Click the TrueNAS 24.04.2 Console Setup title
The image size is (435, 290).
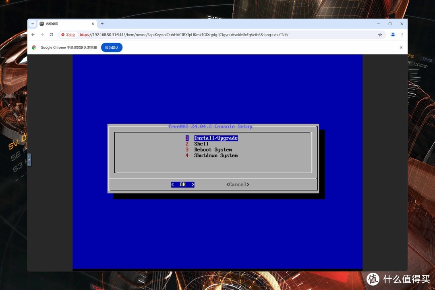pos(210,126)
